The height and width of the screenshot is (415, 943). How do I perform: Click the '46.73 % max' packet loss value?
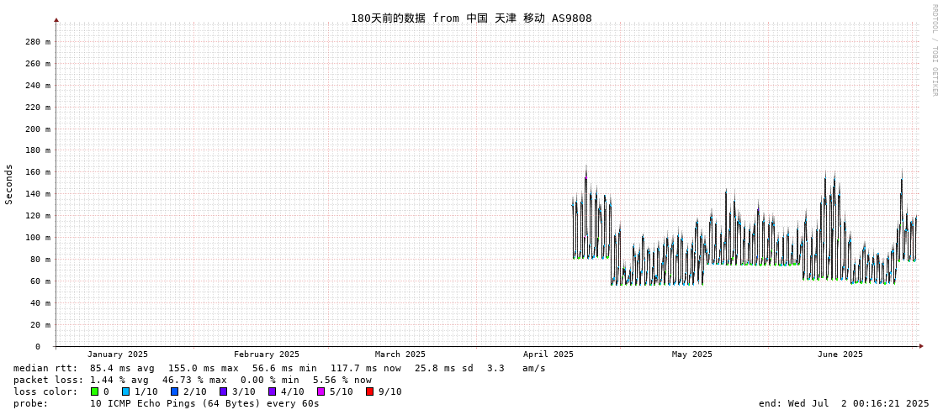(195, 381)
